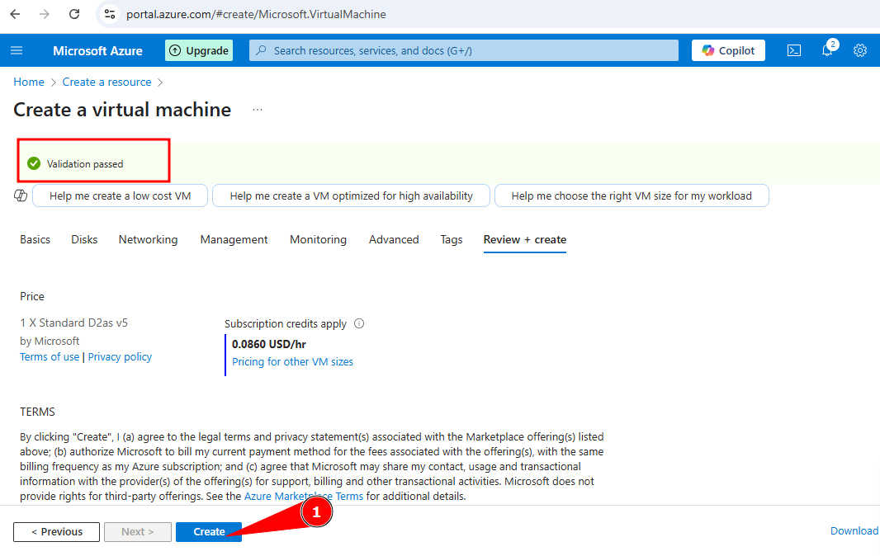Open Pricing for other VM sizes link
880x556 pixels.
pyautogui.click(x=292, y=362)
